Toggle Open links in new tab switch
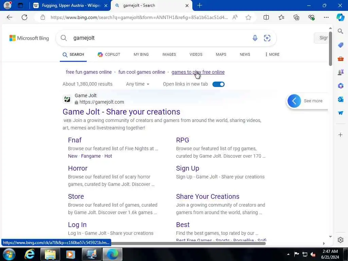The width and height of the screenshot is (348, 261). coord(219,84)
